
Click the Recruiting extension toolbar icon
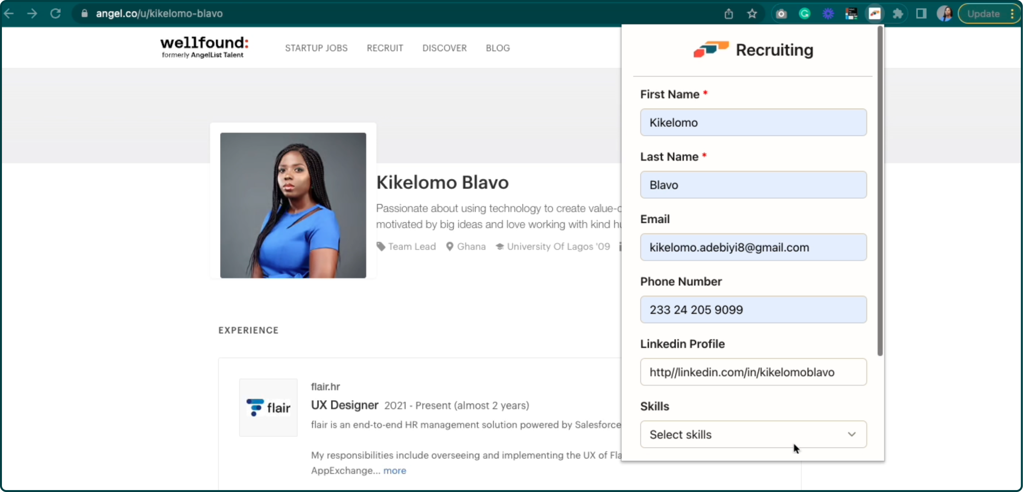coord(875,14)
